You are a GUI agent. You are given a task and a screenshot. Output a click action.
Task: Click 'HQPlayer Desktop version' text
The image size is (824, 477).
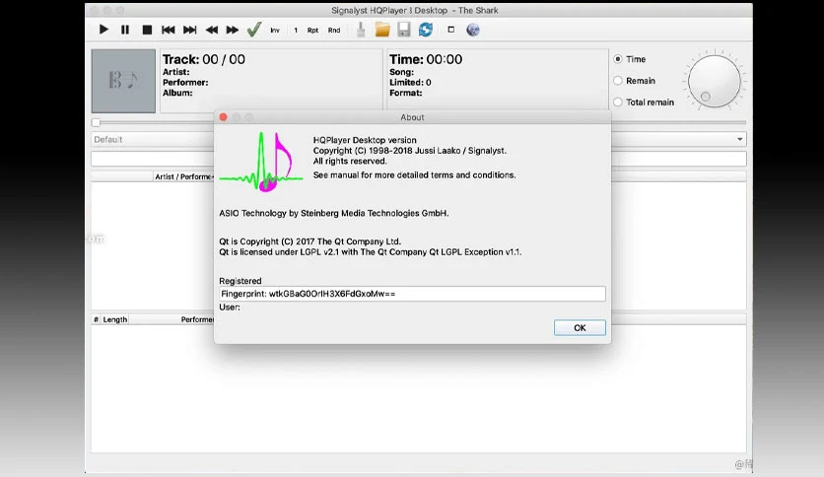point(365,140)
